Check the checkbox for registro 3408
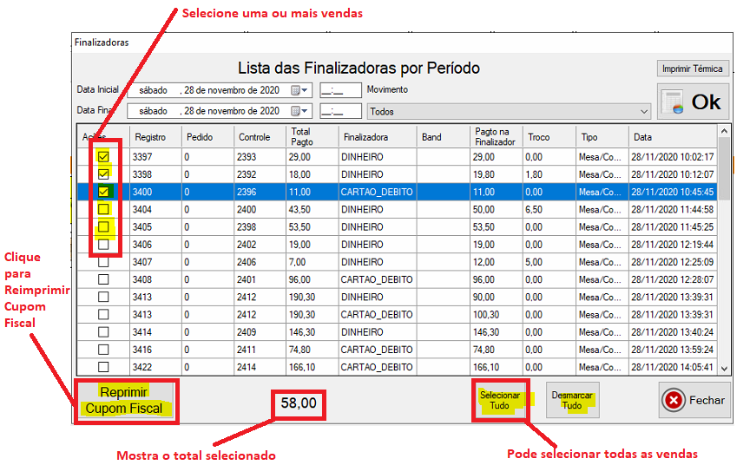 click(x=103, y=279)
